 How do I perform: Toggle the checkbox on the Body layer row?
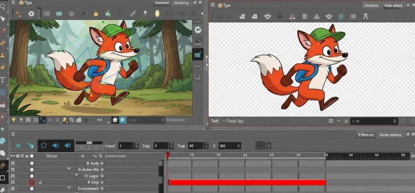[13, 163]
